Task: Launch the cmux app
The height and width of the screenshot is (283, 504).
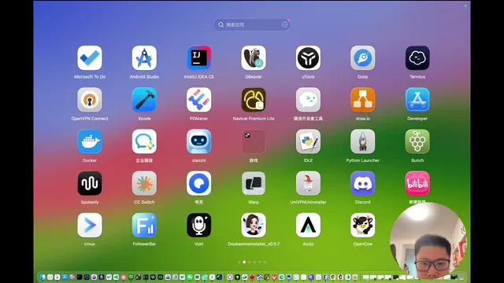Action: point(90,225)
